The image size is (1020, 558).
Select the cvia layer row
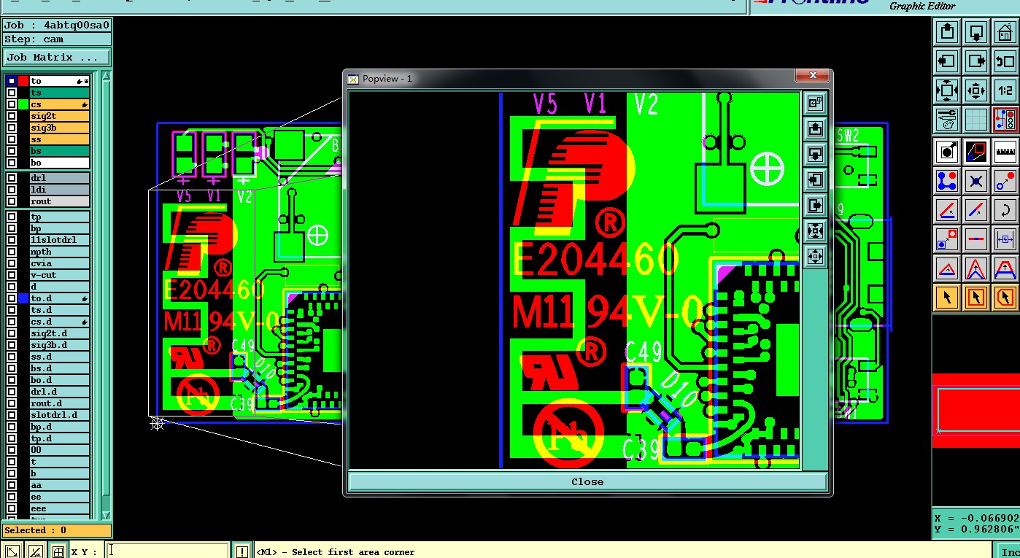click(x=59, y=263)
